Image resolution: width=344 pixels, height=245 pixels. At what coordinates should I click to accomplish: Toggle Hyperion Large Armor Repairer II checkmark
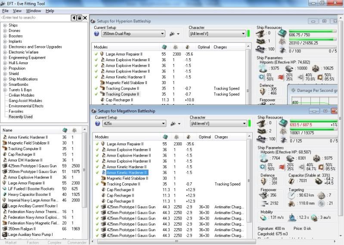click(96, 54)
